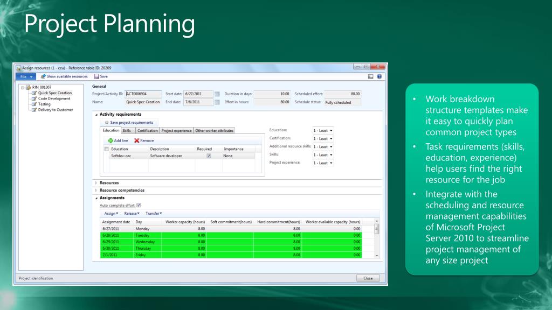Expand the Resources section
552x310 pixels.
coord(96,183)
